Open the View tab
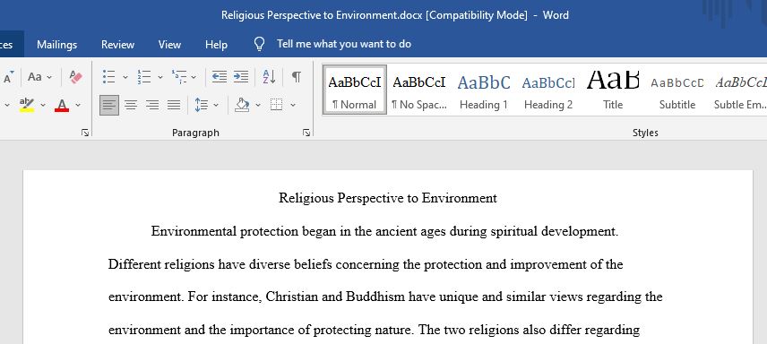 coord(169,45)
